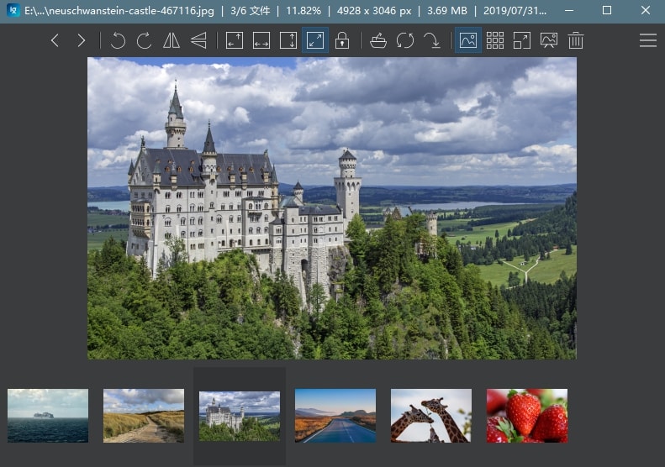Rotate the image clockwise
Image resolution: width=665 pixels, height=467 pixels.
(x=145, y=40)
